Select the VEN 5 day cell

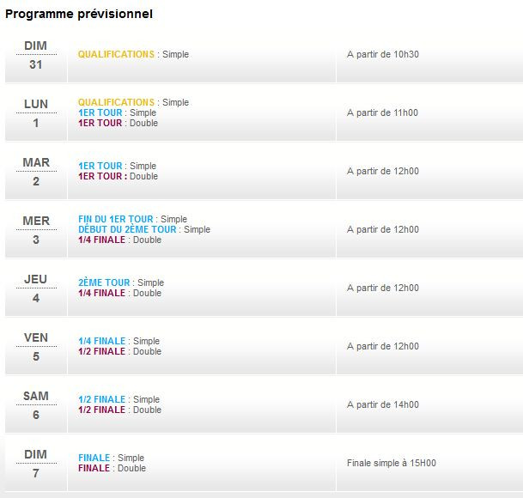click(36, 346)
